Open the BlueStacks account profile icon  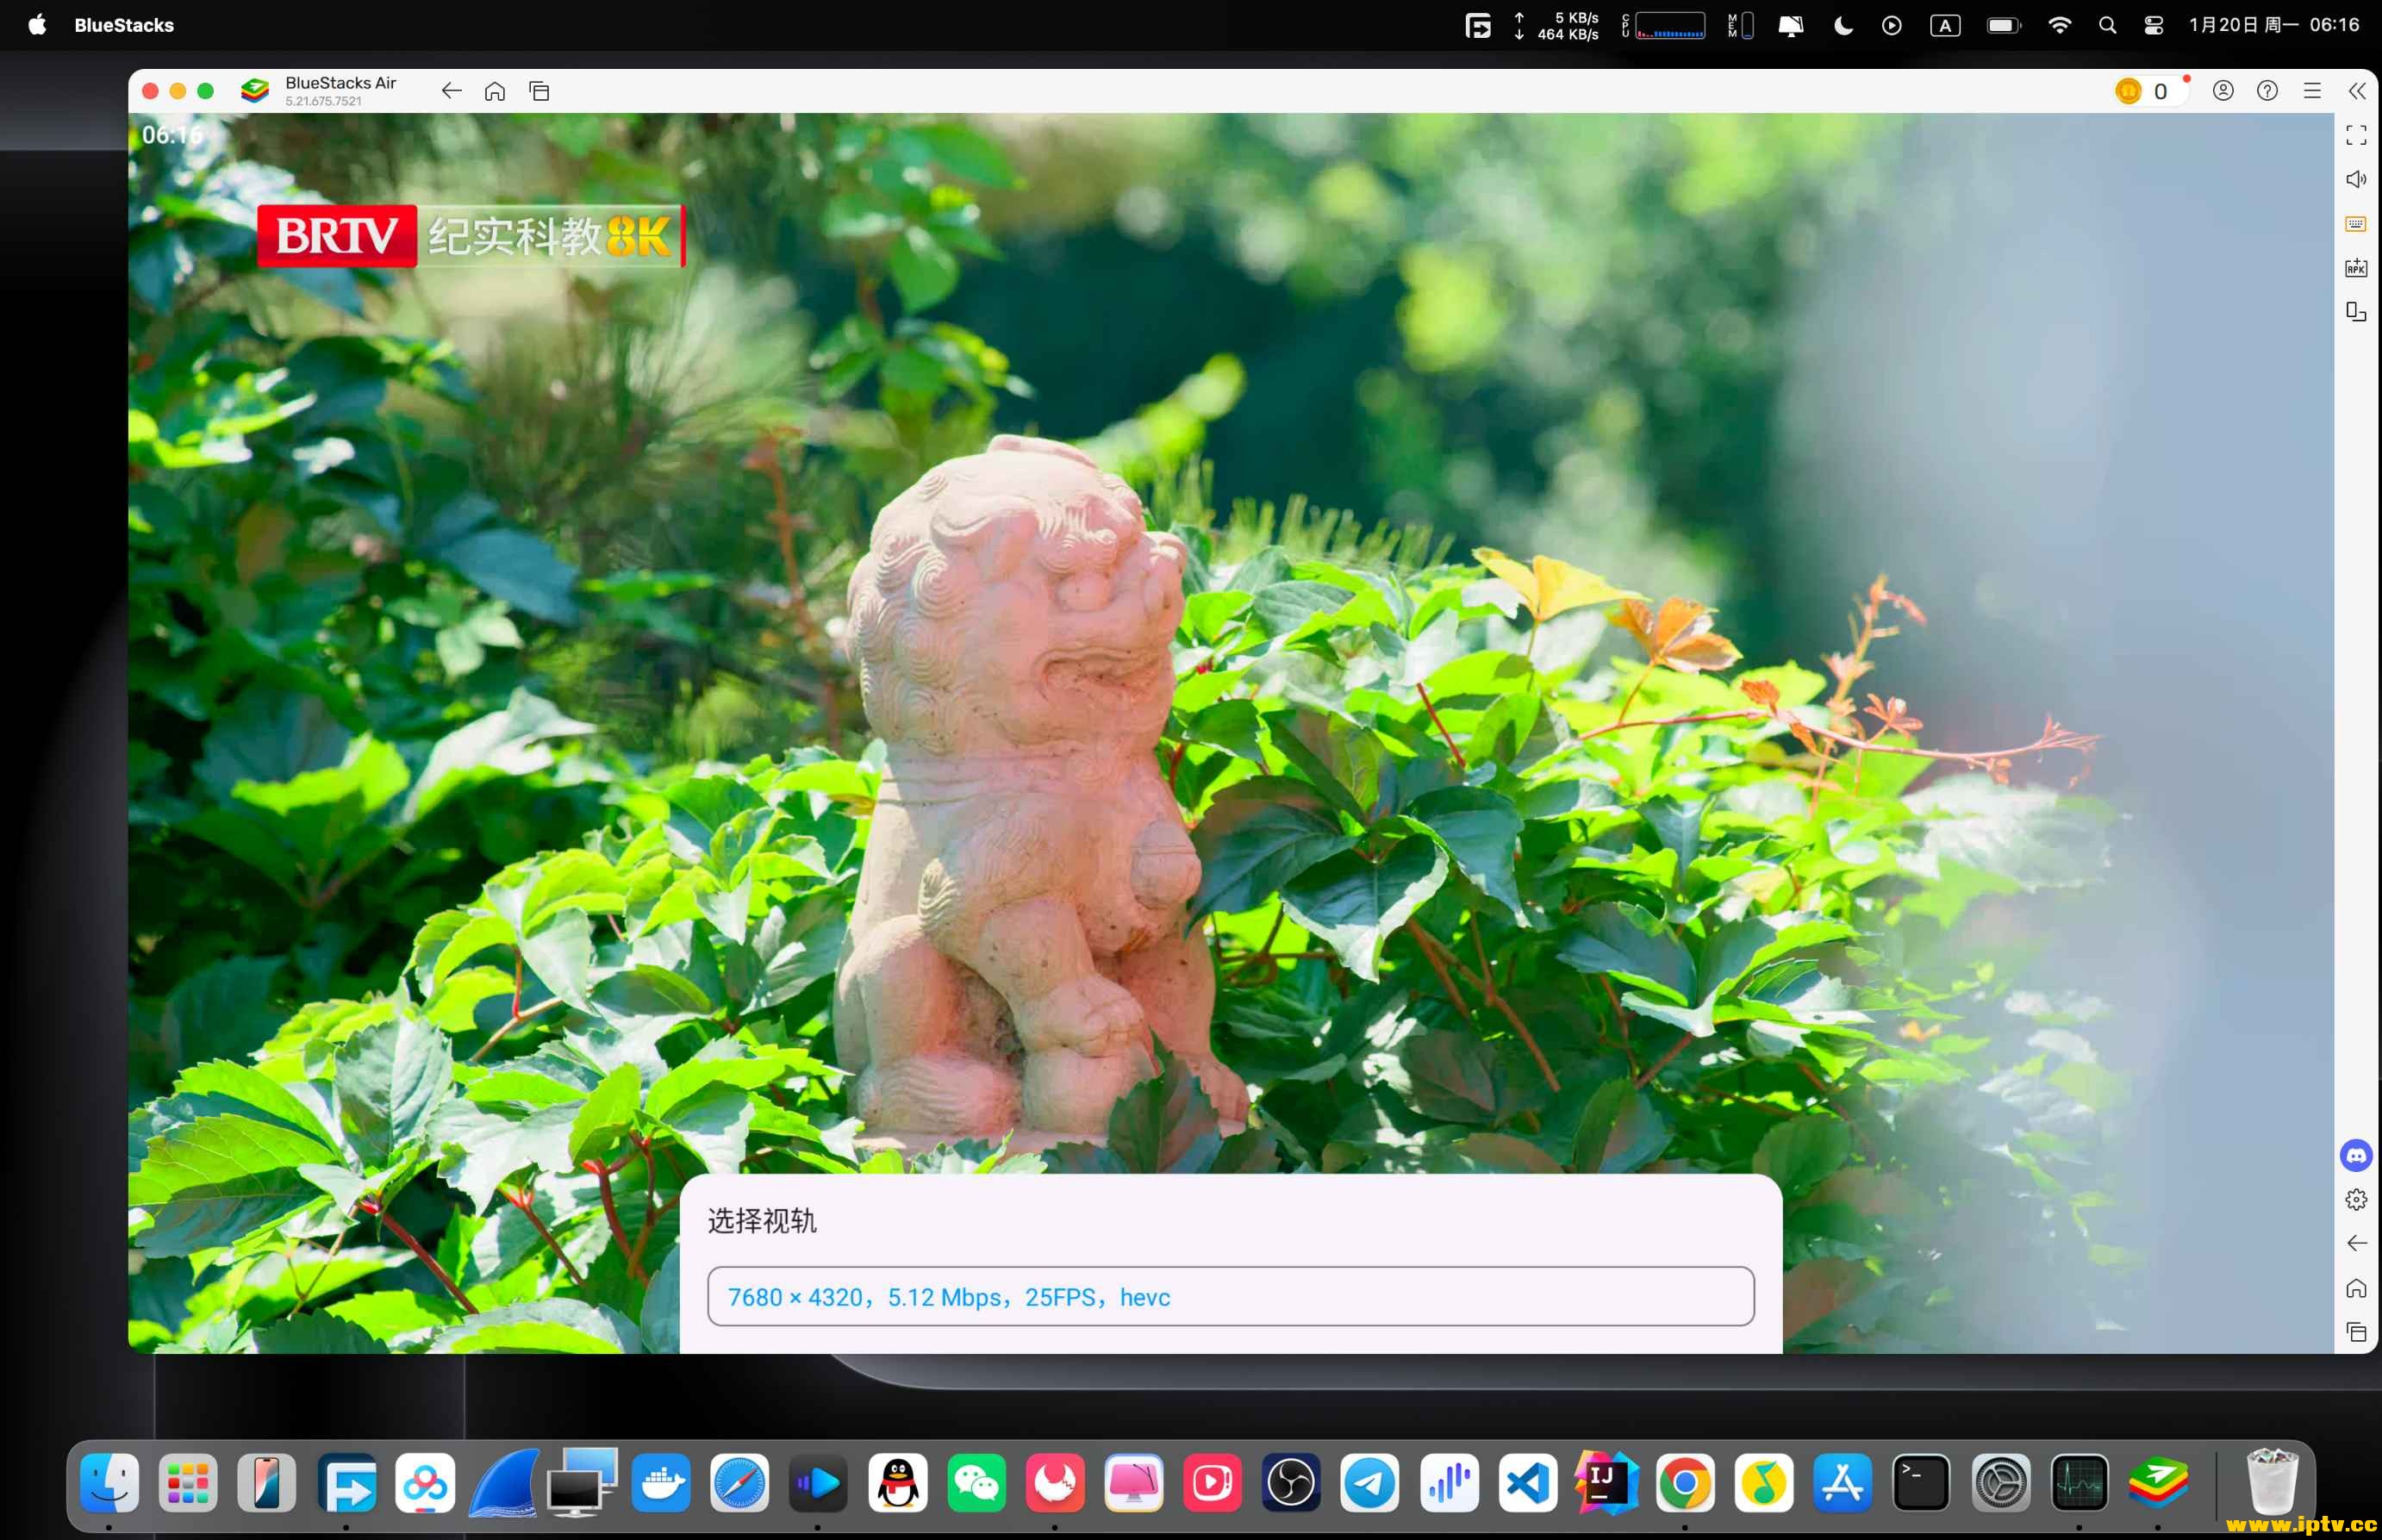click(x=2223, y=91)
